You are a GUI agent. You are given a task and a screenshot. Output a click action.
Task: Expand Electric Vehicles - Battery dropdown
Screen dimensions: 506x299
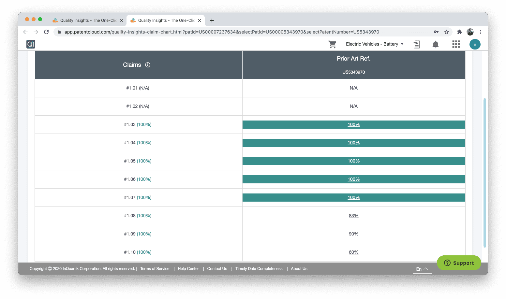(x=375, y=44)
